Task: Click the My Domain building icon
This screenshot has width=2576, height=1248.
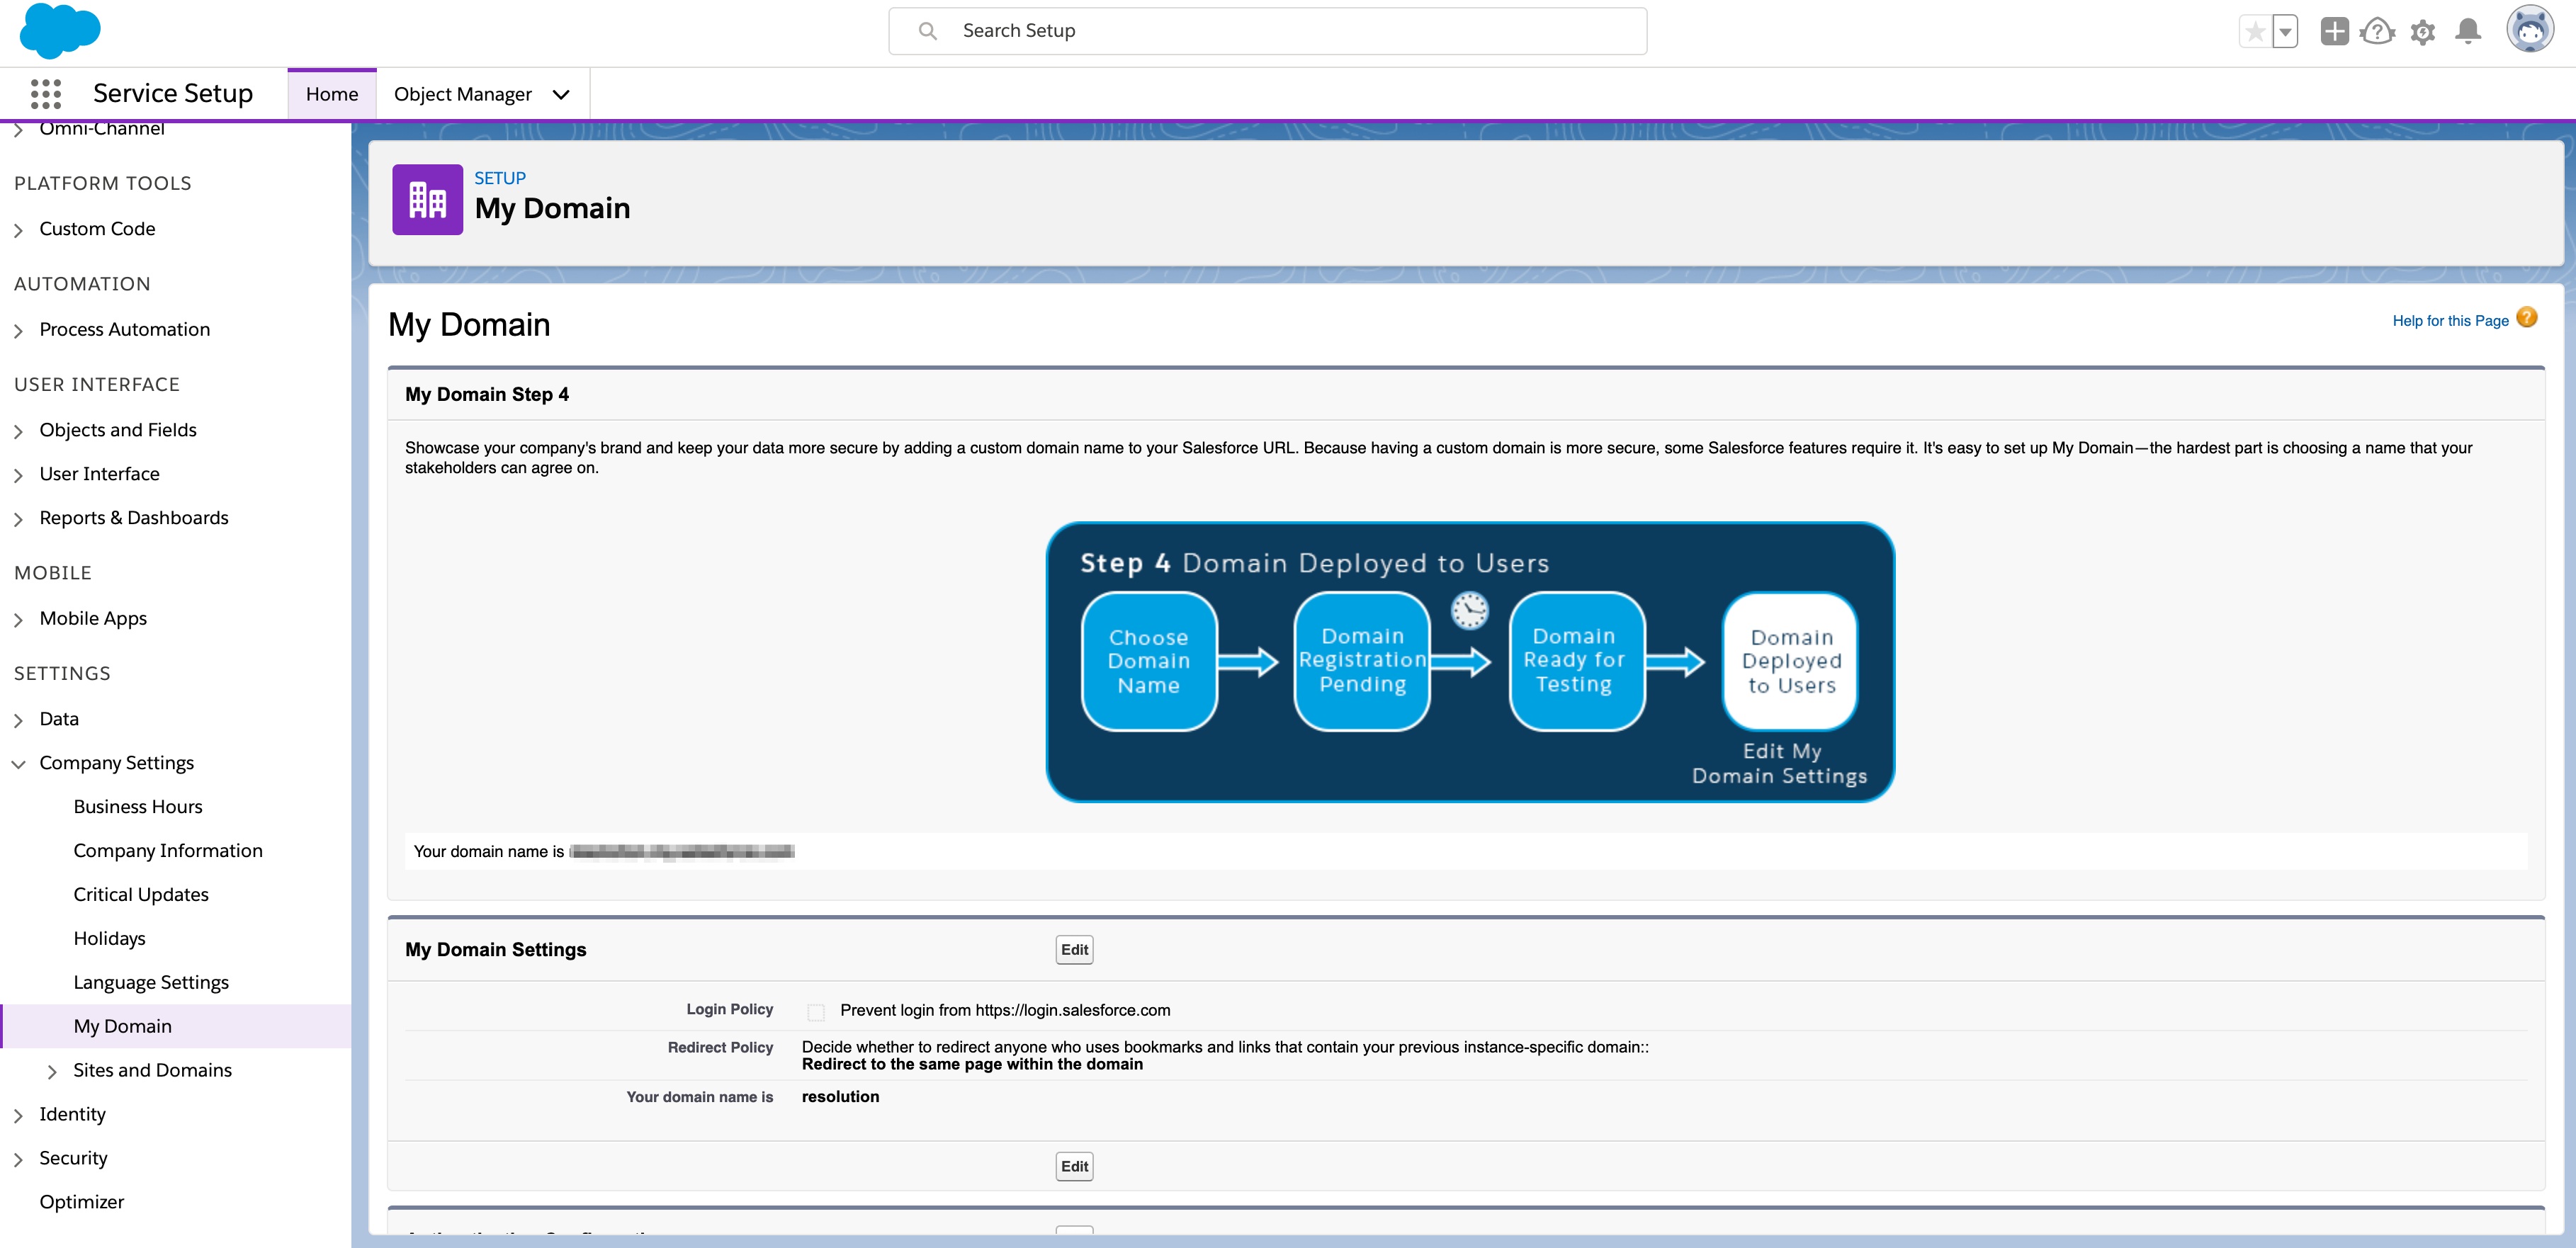Action: (427, 200)
